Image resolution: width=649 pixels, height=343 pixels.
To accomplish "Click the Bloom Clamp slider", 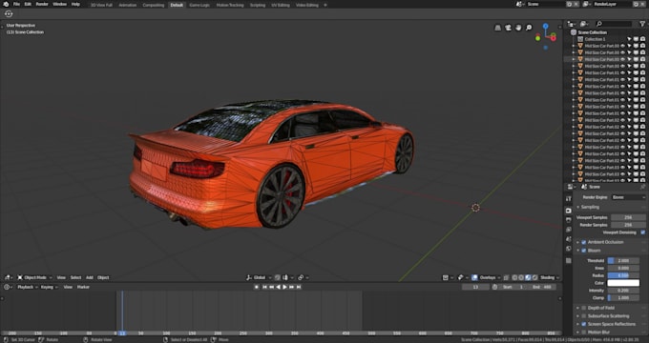I will pos(623,298).
